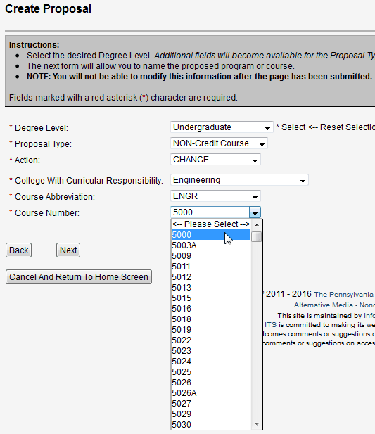Open the Proposal Type dropdown
The width and height of the screenshot is (375, 434).
pos(219,143)
